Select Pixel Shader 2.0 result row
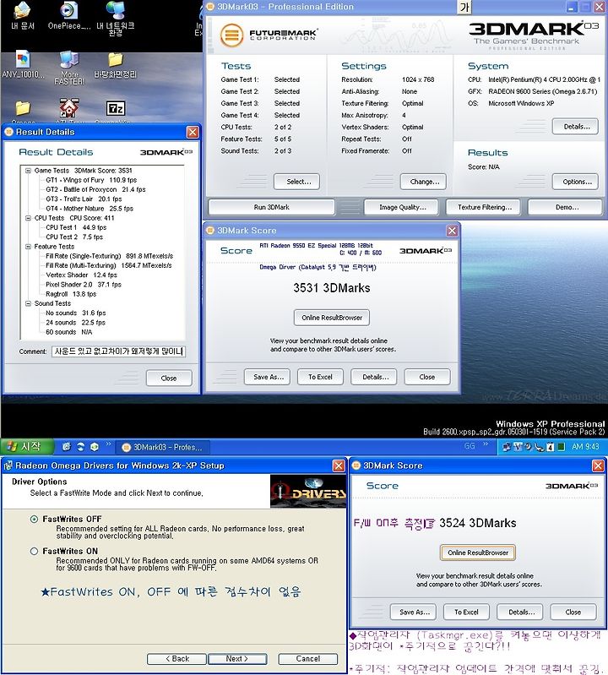 tap(84, 284)
